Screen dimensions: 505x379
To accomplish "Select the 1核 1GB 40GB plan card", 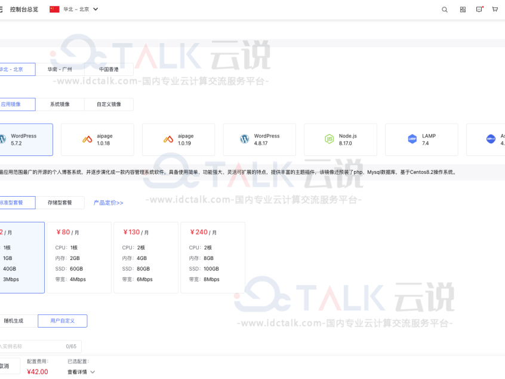I will [21, 258].
